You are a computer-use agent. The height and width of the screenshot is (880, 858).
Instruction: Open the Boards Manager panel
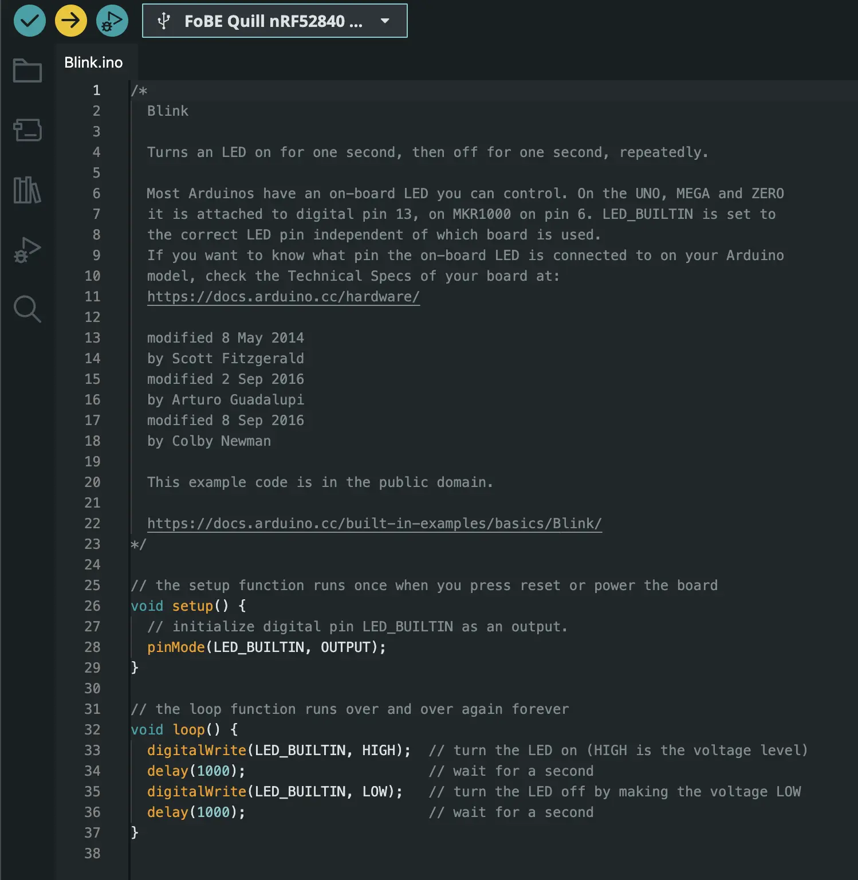(27, 130)
